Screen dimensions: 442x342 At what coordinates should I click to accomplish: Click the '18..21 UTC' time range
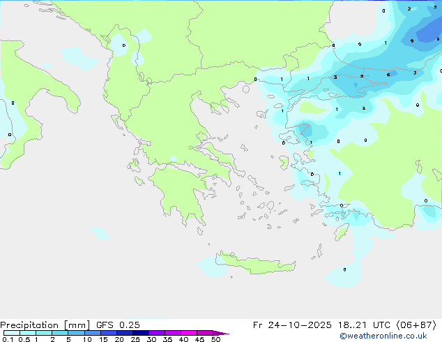click(x=364, y=325)
